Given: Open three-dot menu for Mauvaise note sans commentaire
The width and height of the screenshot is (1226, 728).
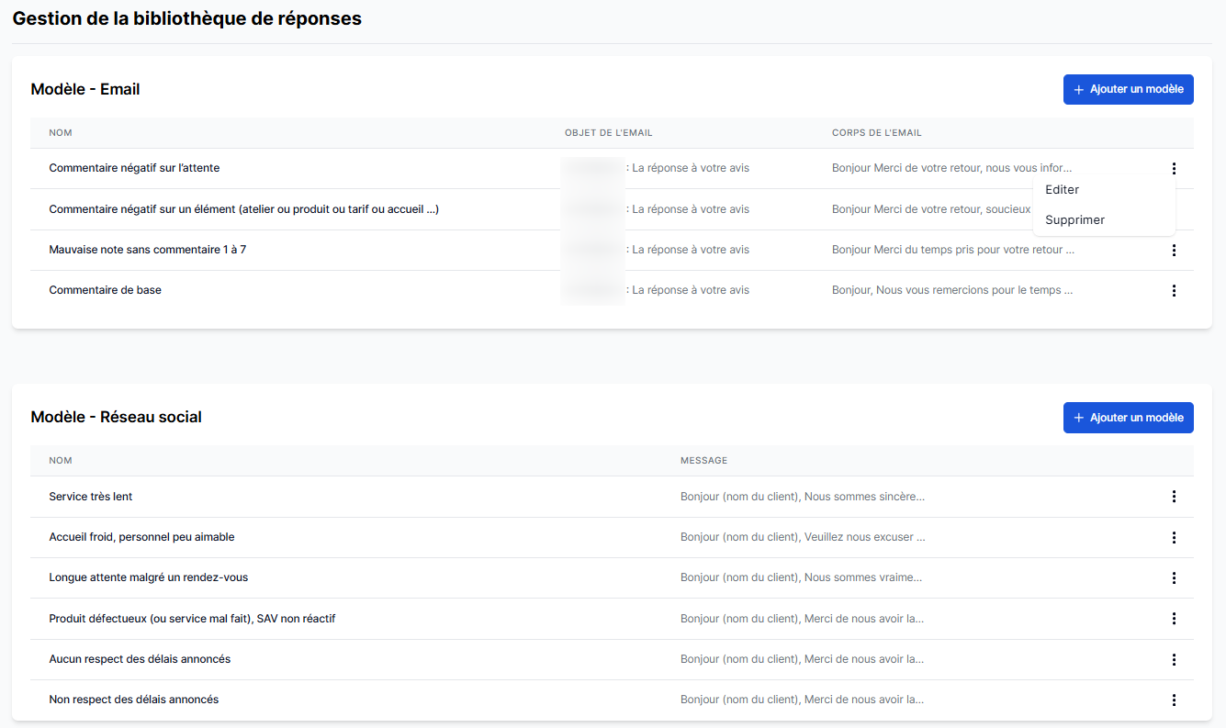Looking at the screenshot, I should [x=1174, y=250].
